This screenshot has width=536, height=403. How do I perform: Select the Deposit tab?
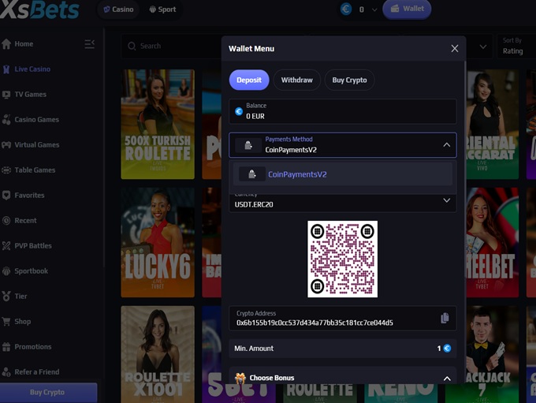coord(249,80)
